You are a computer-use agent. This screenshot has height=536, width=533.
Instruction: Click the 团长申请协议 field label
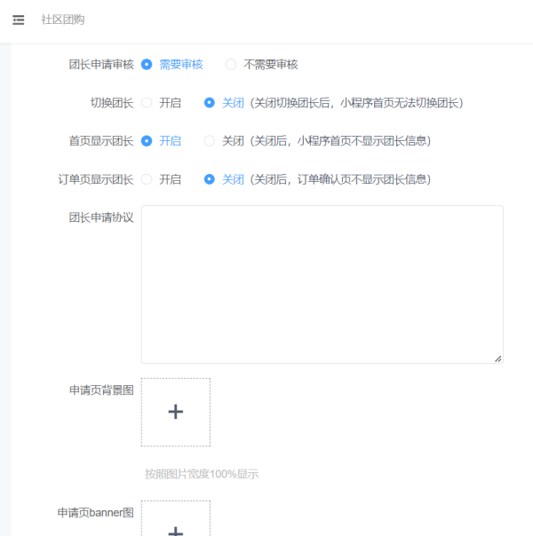[101, 217]
